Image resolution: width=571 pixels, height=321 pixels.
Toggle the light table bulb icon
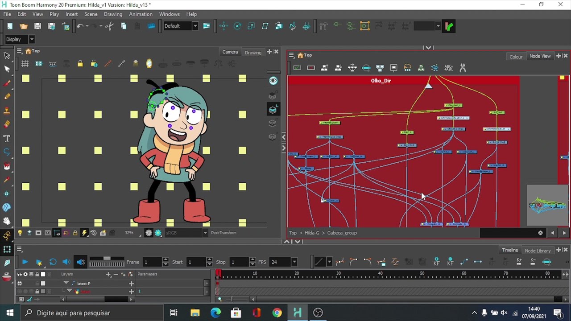click(20, 233)
